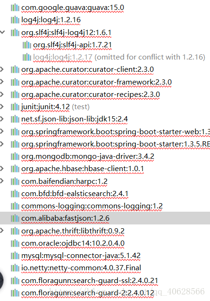Image resolution: width=210 pixels, height=301 pixels.
Task: Select junit:junit:4.12 (test) dependency
Action: coord(55,107)
